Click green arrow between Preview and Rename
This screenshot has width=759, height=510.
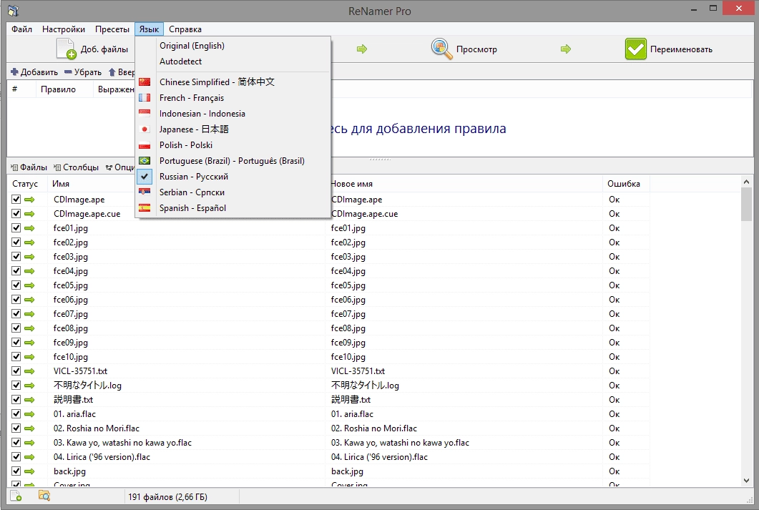pos(566,49)
